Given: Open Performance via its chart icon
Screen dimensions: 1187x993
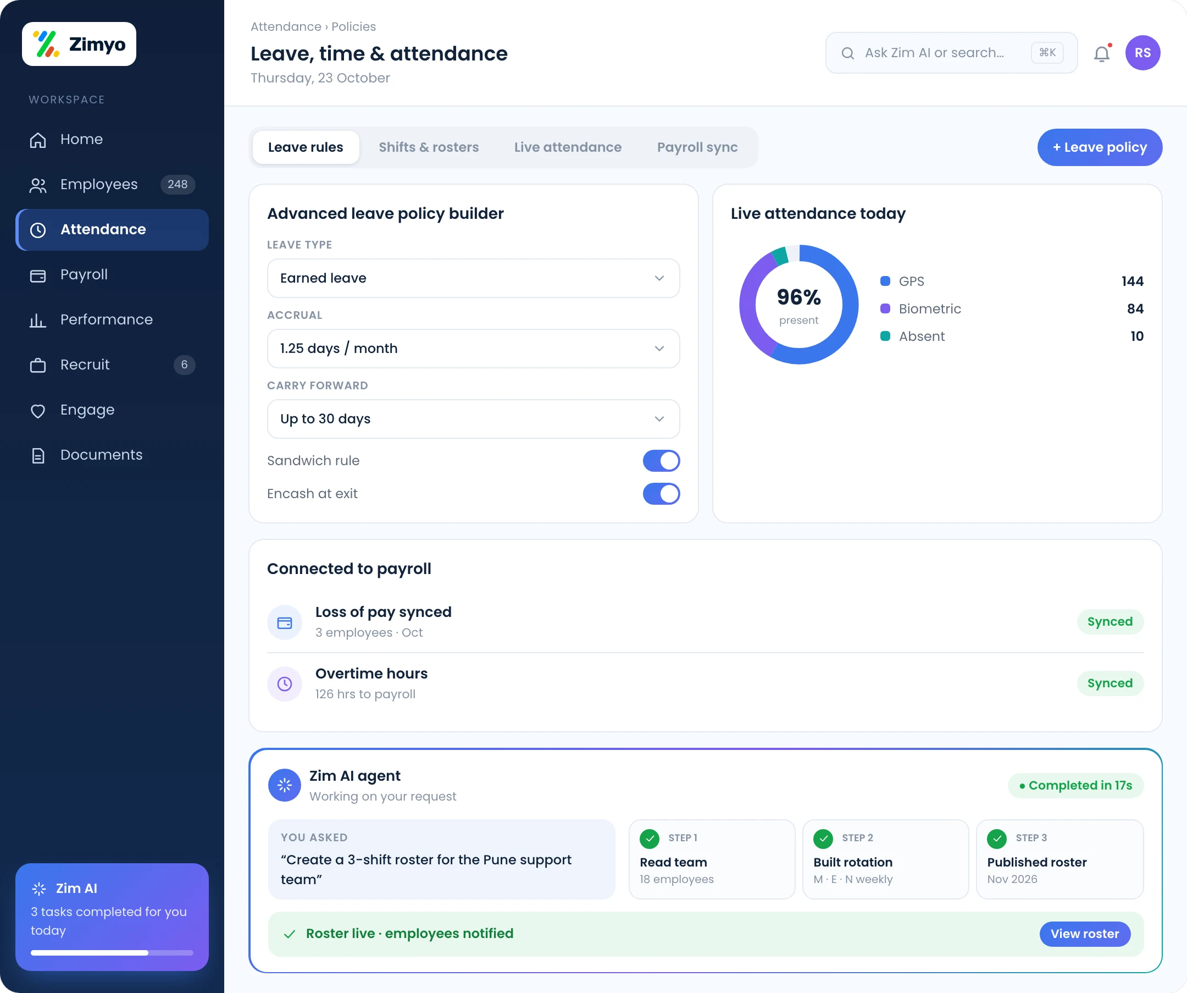Looking at the screenshot, I should coord(38,320).
